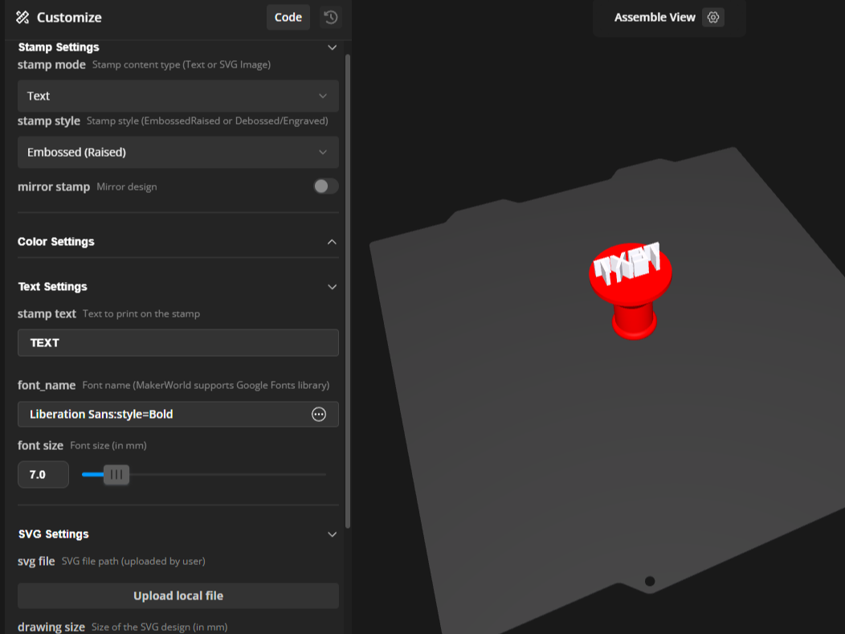Click the 'Stamp content type (Text or SVG Image)' hint
This screenshot has height=634, width=845.
click(x=181, y=65)
